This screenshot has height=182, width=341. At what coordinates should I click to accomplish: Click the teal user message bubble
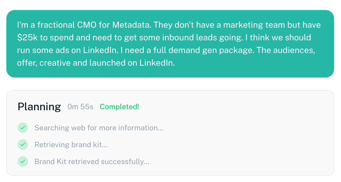point(170,44)
